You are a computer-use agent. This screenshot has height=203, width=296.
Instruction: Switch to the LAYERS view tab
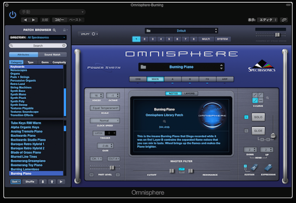190,93
